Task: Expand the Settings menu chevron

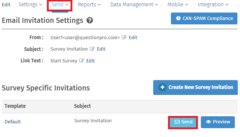Action: pos(41,5)
